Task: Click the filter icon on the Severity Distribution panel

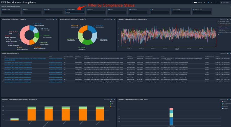Action: coord(113,99)
